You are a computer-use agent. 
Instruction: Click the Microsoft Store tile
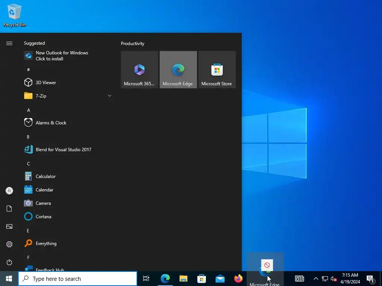pos(217,70)
